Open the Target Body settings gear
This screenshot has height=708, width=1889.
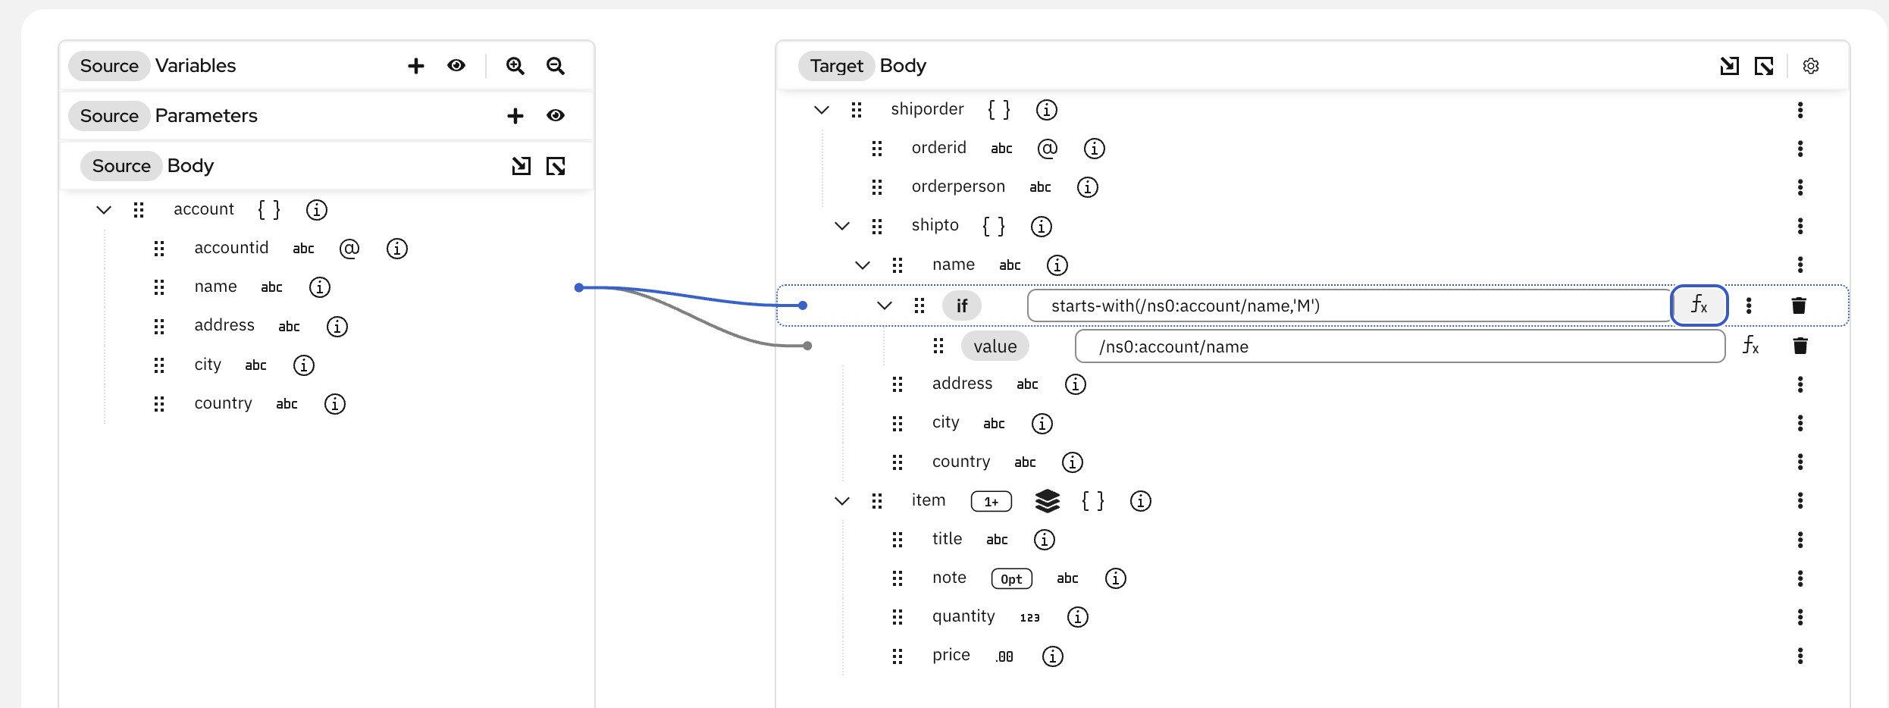(1811, 66)
